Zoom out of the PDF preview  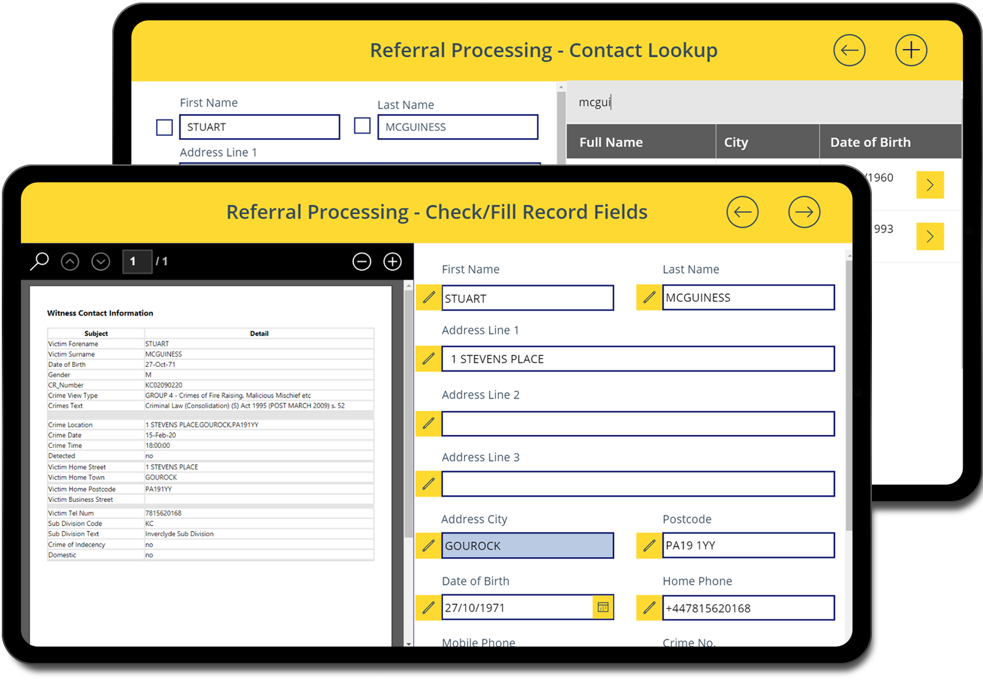click(361, 261)
